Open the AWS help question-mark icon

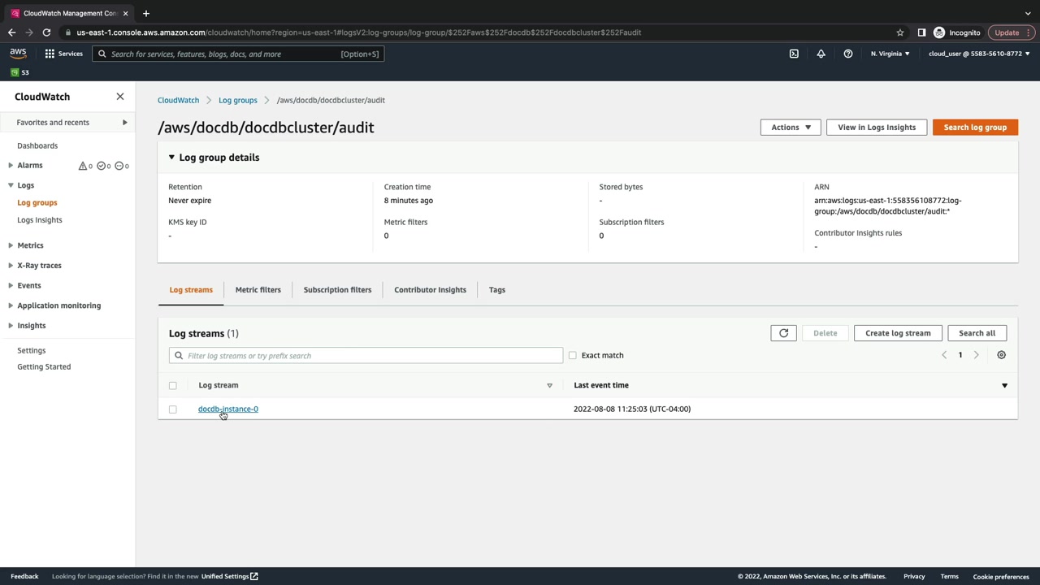pos(847,54)
